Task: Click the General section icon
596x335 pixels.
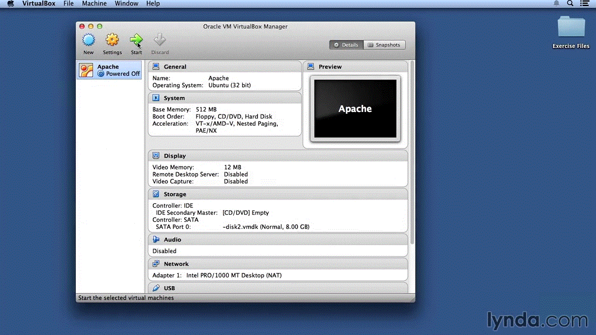Action: pos(156,67)
